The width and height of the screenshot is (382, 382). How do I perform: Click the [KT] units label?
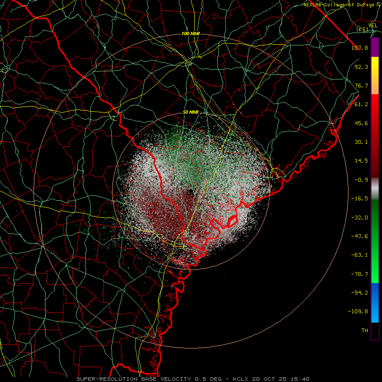362,30
